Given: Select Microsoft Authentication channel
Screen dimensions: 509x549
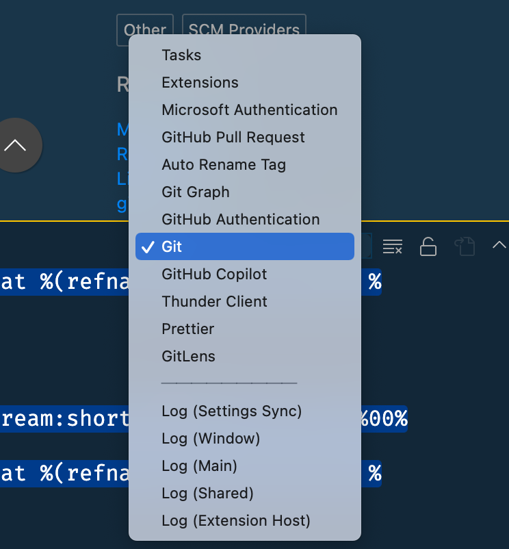Looking at the screenshot, I should (x=244, y=110).
